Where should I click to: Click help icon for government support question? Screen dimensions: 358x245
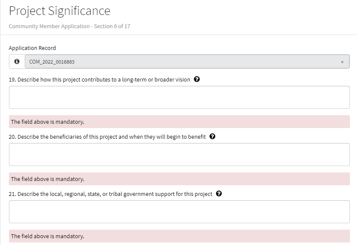pyautogui.click(x=219, y=194)
